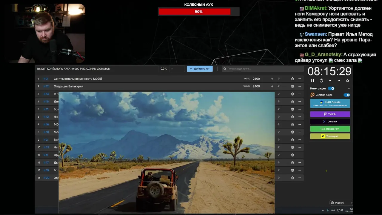Click the lot tag #20 on row 14
The height and width of the screenshot is (215, 382).
[x=46, y=178]
